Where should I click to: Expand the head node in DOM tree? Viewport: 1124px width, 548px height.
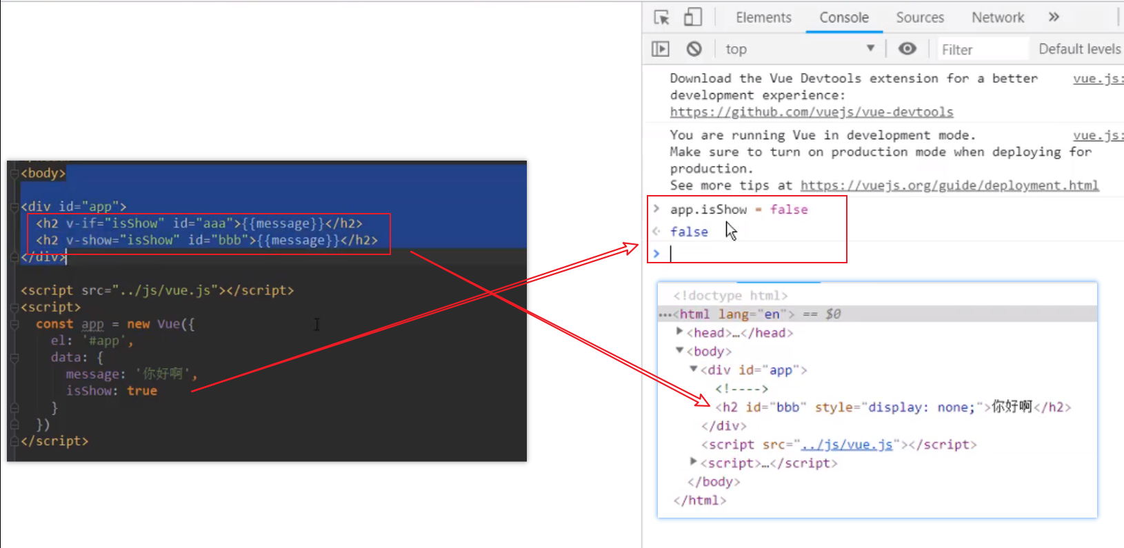[x=679, y=332]
